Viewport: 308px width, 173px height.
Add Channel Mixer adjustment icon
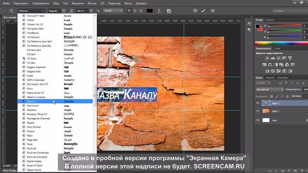coord(287,64)
